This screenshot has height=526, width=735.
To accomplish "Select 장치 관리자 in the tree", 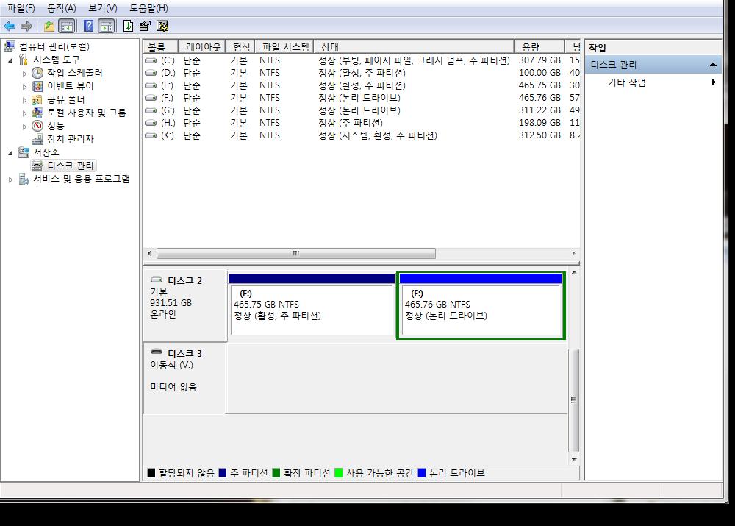I will coord(71,139).
